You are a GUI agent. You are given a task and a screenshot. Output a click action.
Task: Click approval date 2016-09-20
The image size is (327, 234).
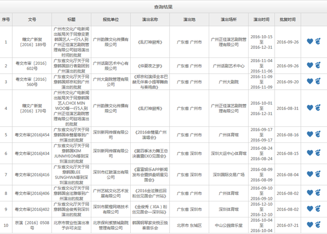[288, 82]
